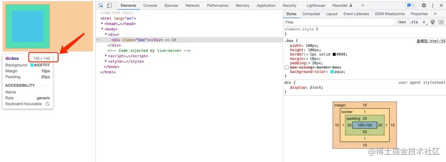Open the 盒模型.html:55 source link

pos(431,41)
